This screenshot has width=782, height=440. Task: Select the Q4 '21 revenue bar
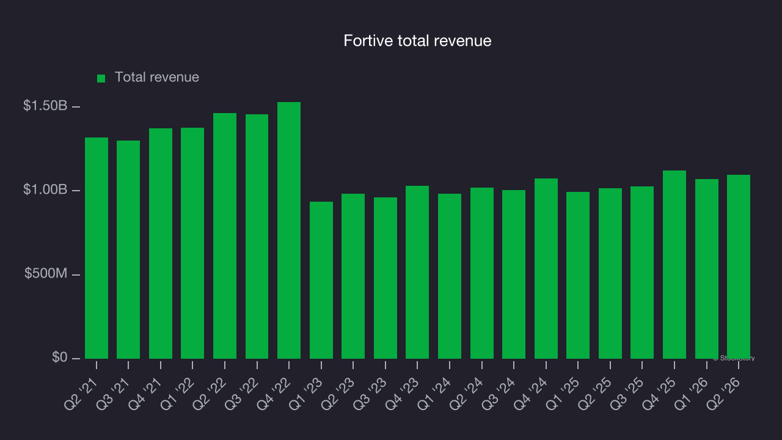click(x=161, y=244)
